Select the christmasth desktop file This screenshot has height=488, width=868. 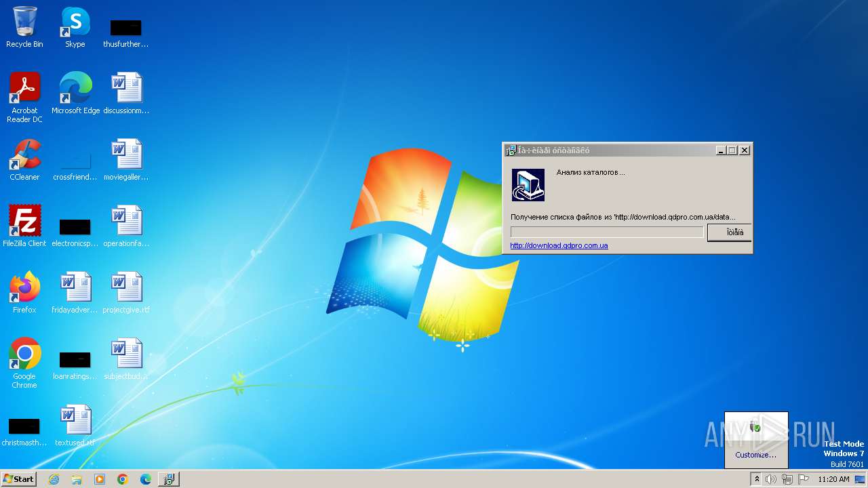[x=24, y=432]
